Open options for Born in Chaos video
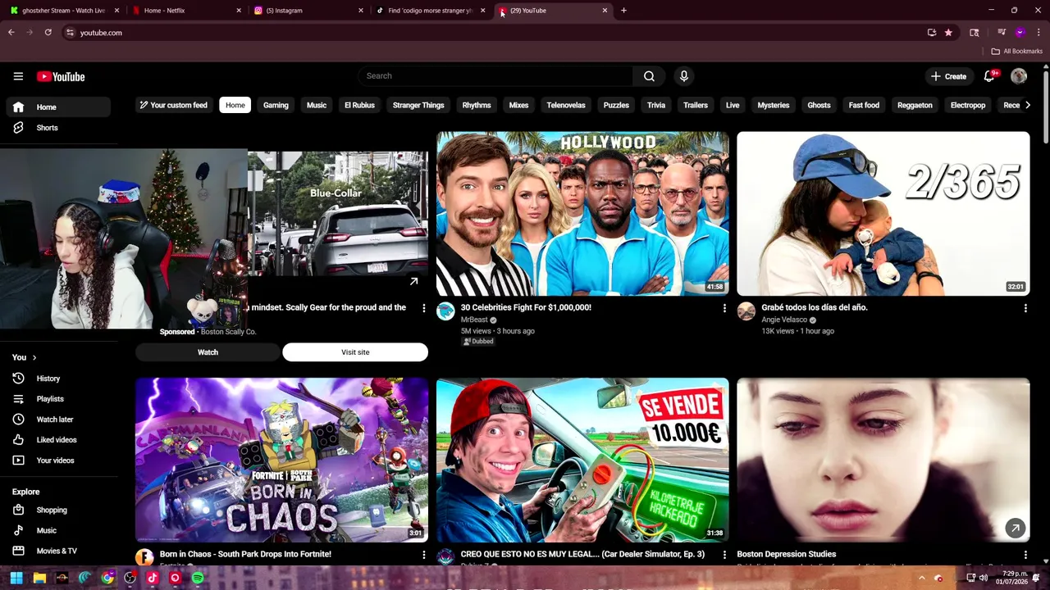Viewport: 1050px width, 590px height. click(424, 555)
